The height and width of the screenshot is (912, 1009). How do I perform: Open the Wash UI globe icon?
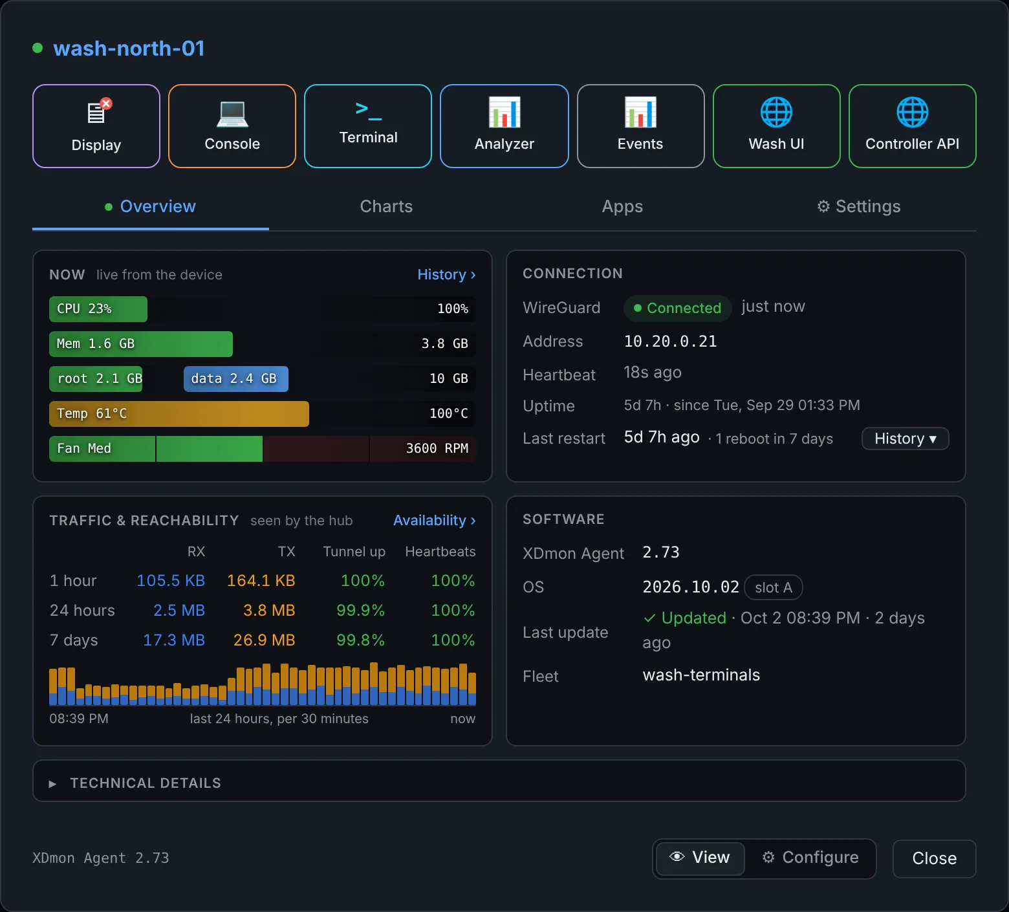(776, 113)
